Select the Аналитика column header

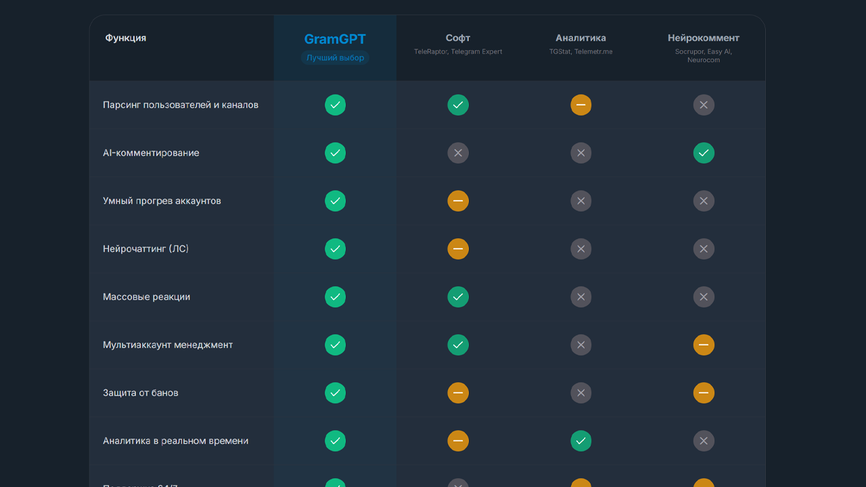(580, 38)
